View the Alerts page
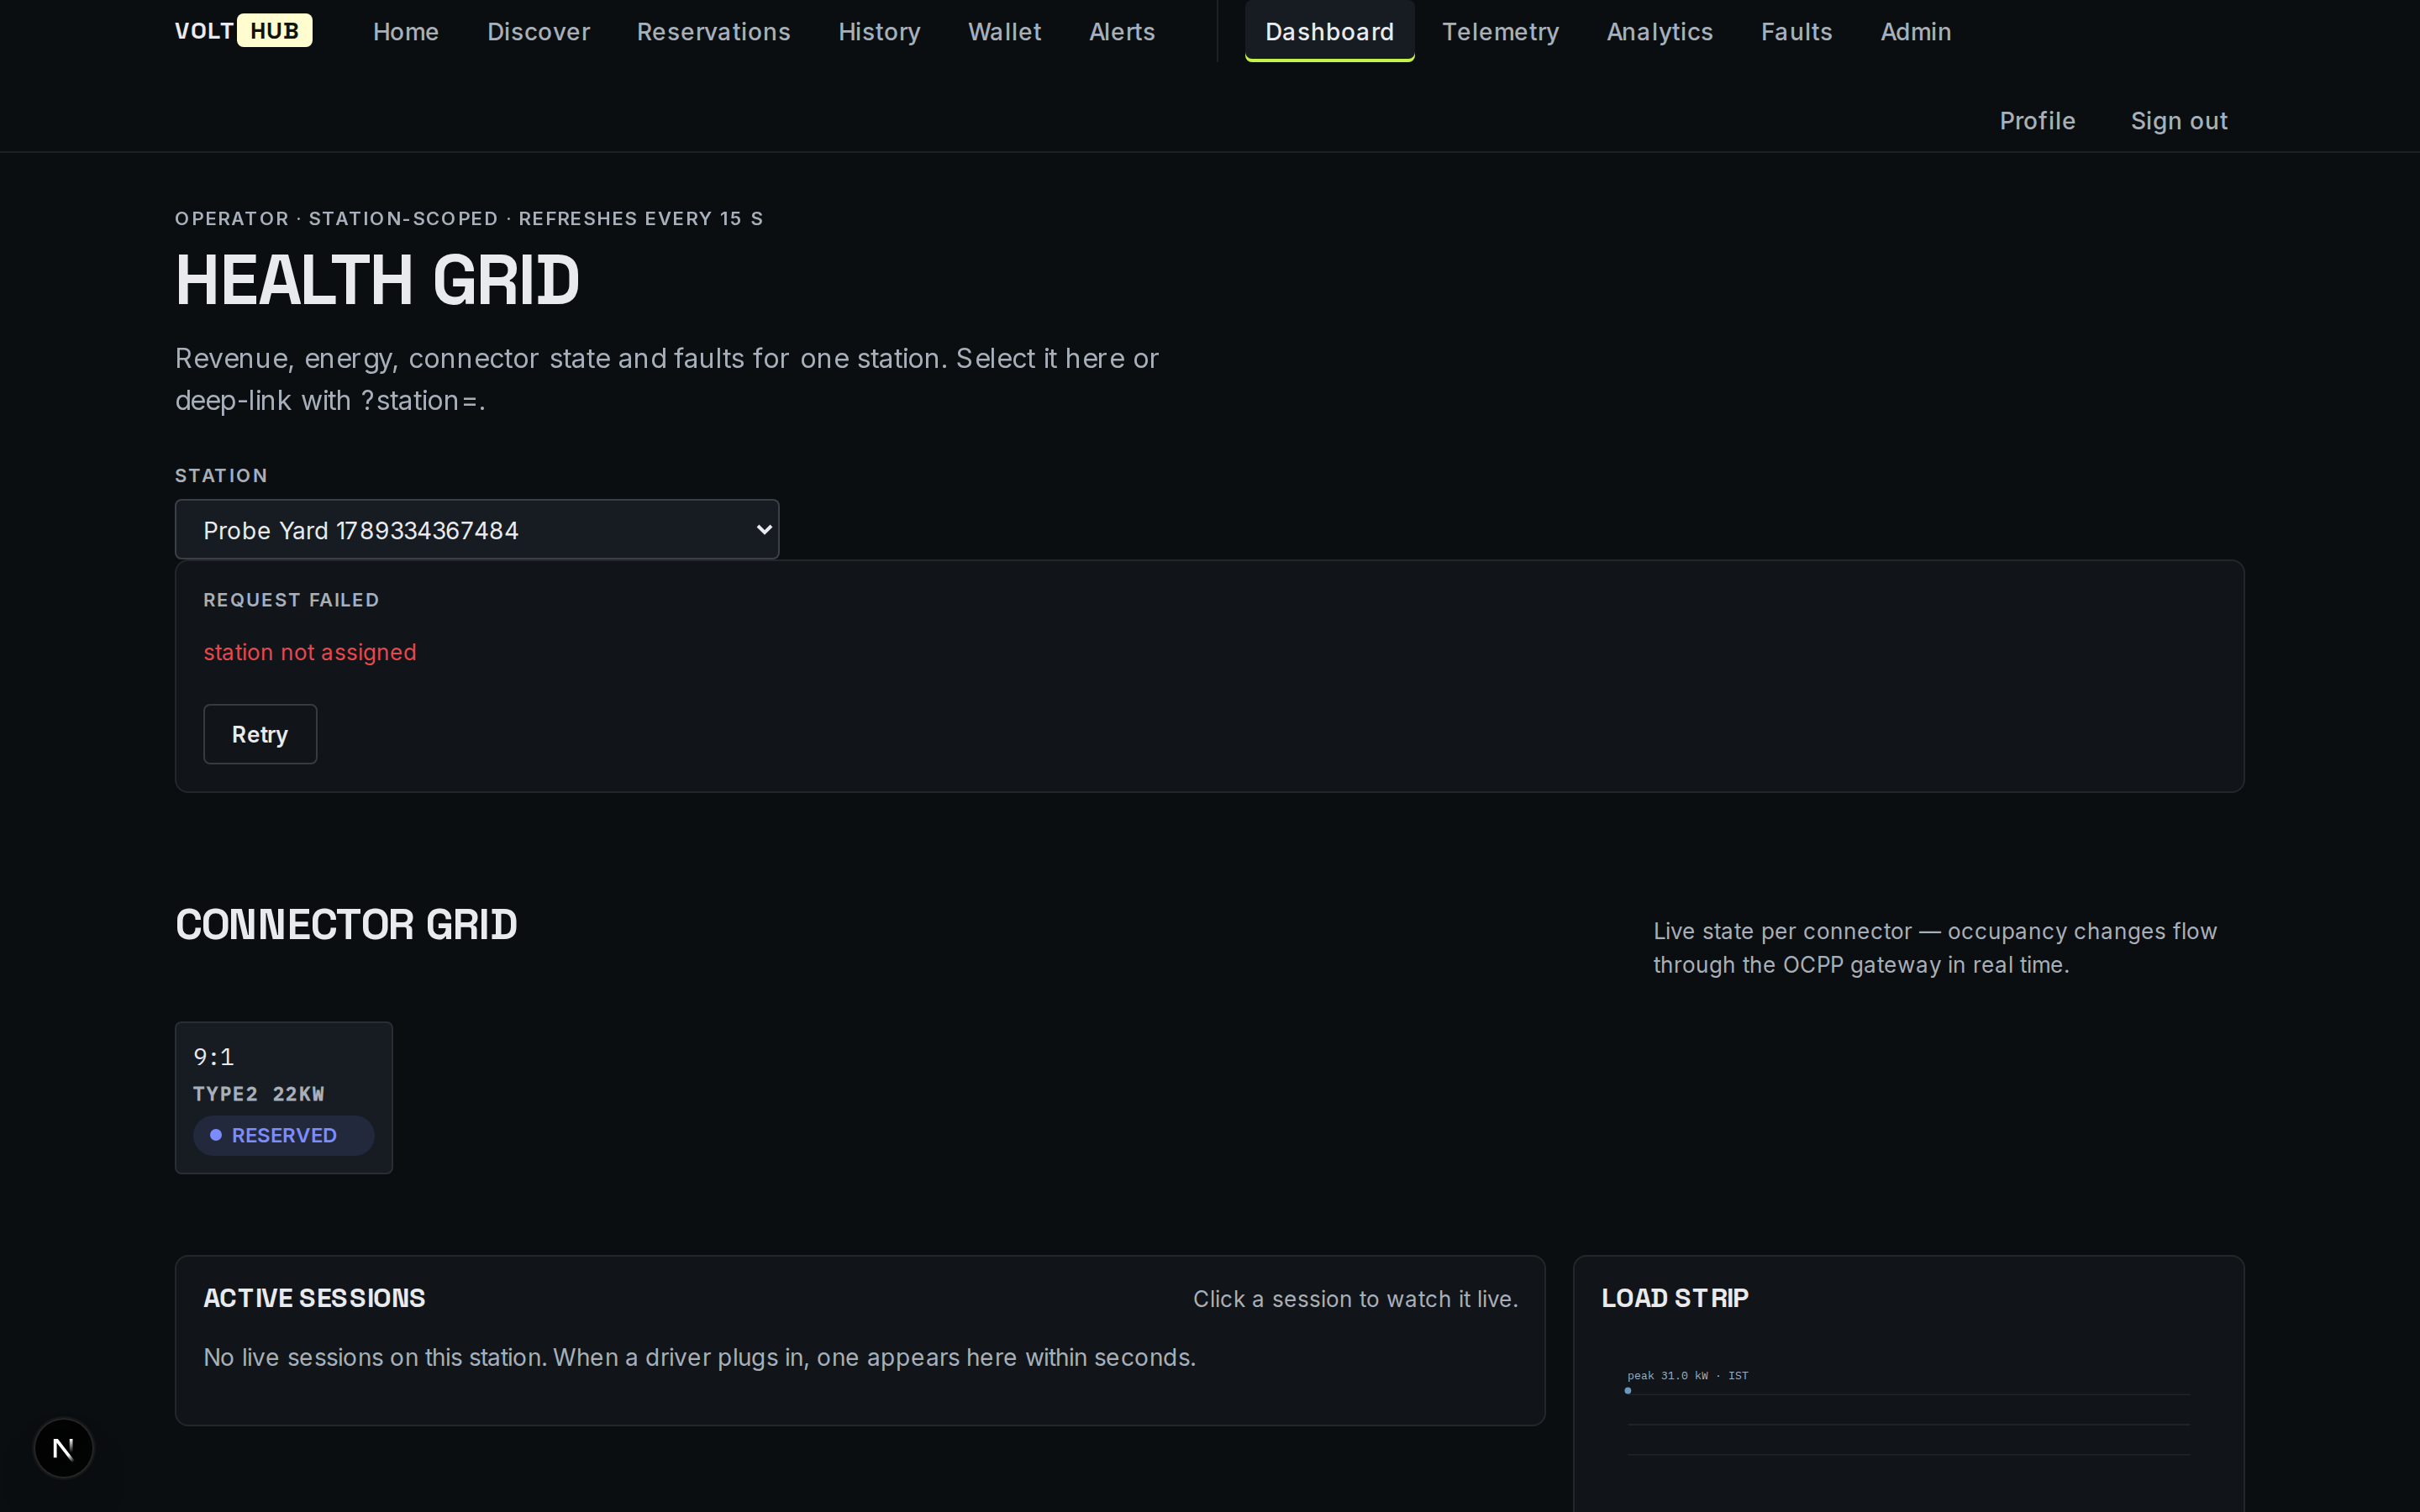 coord(1121,32)
